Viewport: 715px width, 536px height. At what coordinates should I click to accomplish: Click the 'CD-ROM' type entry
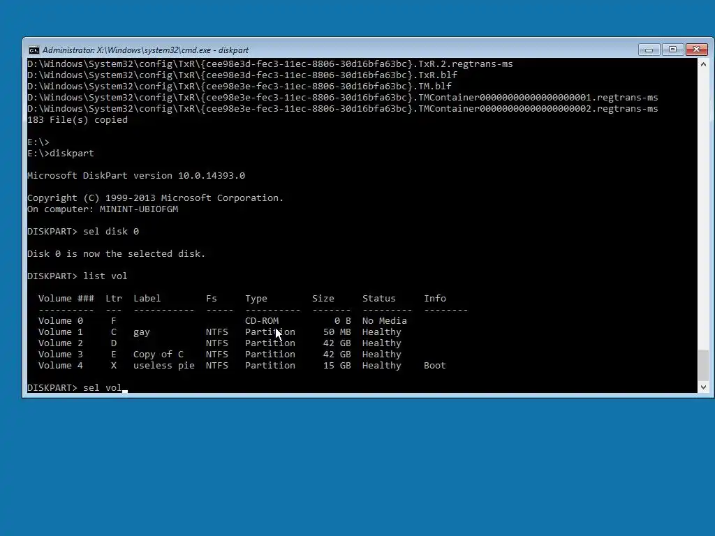click(x=262, y=320)
